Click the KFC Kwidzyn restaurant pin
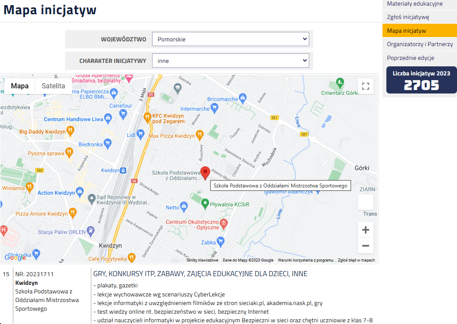Viewport: 457px width, 324px height. [147, 118]
